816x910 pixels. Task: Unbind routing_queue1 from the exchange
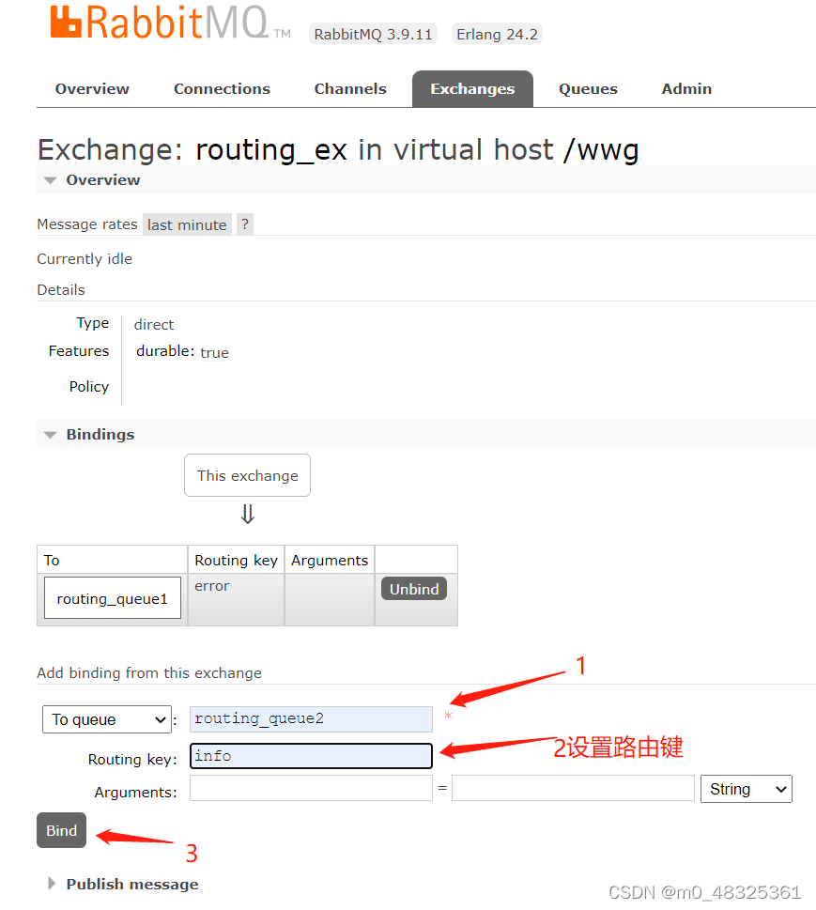414,589
